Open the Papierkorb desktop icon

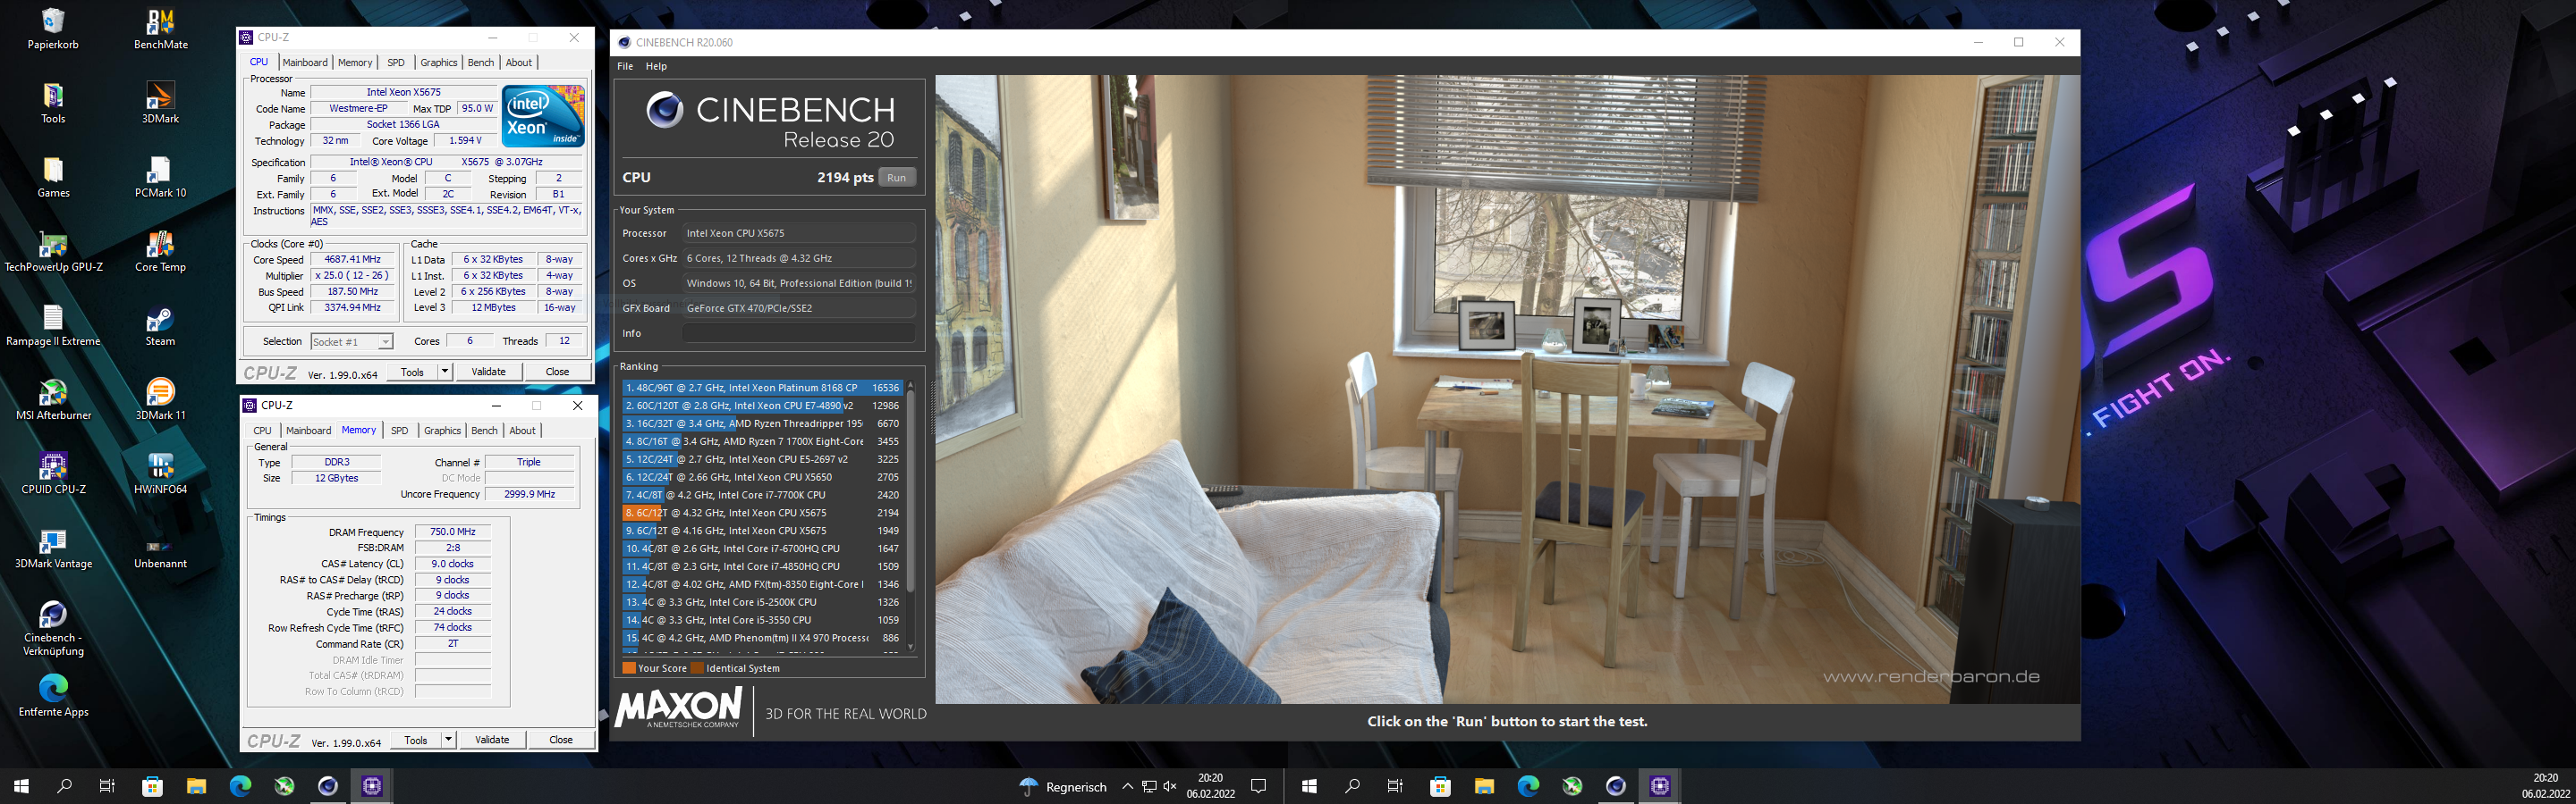point(53,28)
